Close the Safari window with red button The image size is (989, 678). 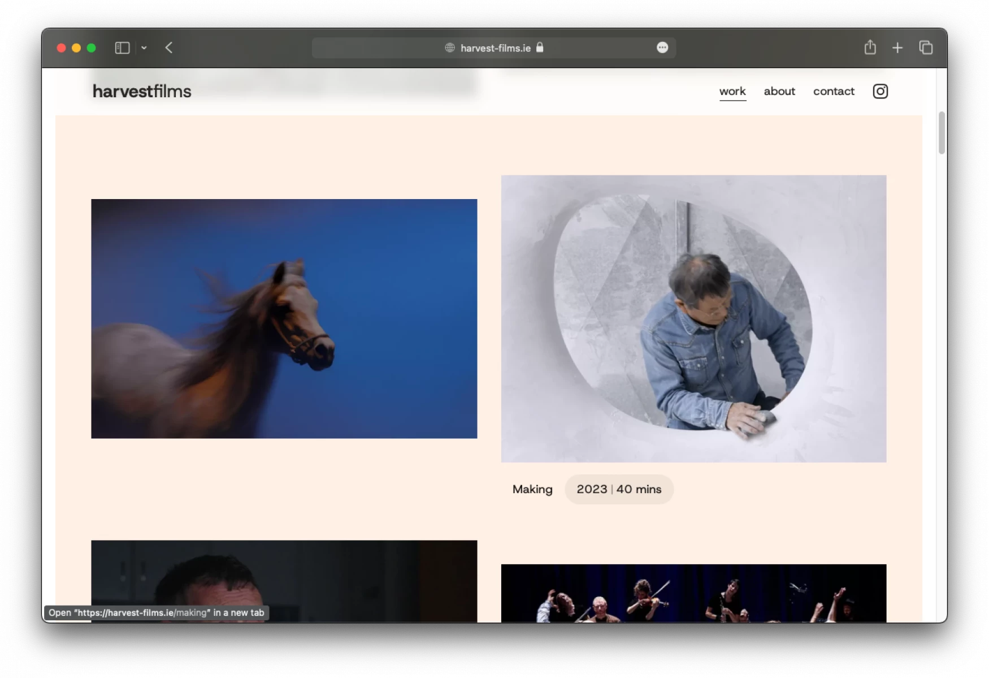tap(62, 48)
